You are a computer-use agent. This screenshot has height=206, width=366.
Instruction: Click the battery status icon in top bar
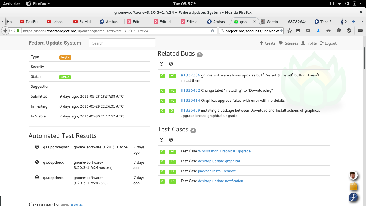click(x=354, y=3)
